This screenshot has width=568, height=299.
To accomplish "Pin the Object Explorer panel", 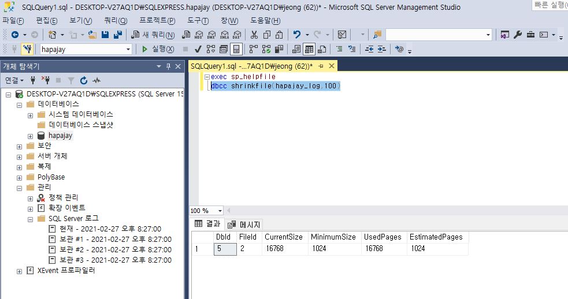I will point(168,66).
